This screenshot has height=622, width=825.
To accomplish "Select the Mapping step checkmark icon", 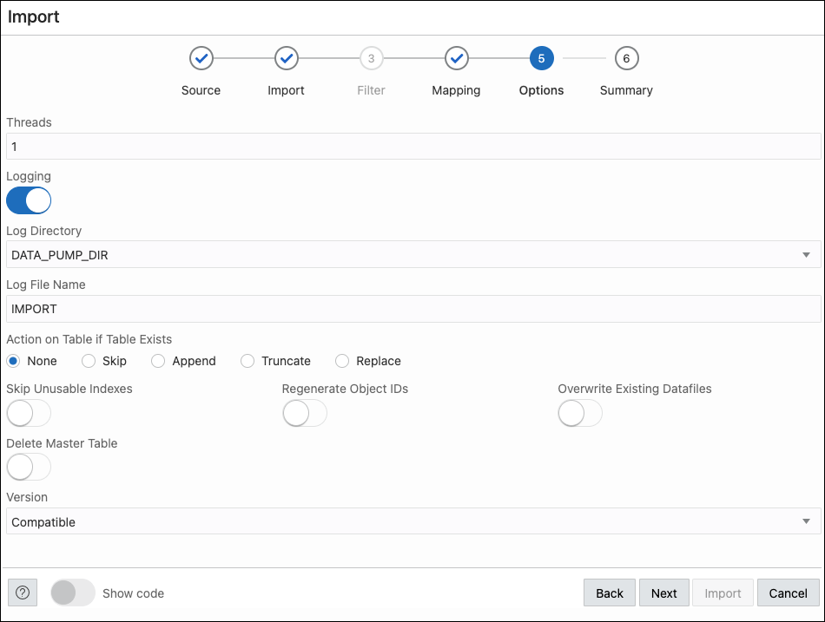I will point(456,59).
